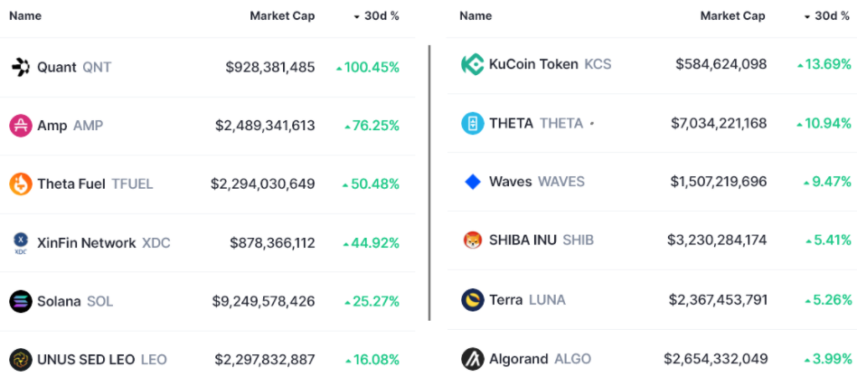The width and height of the screenshot is (857, 377).
Task: Sort right table by 30d % arrow
Action: tap(807, 16)
